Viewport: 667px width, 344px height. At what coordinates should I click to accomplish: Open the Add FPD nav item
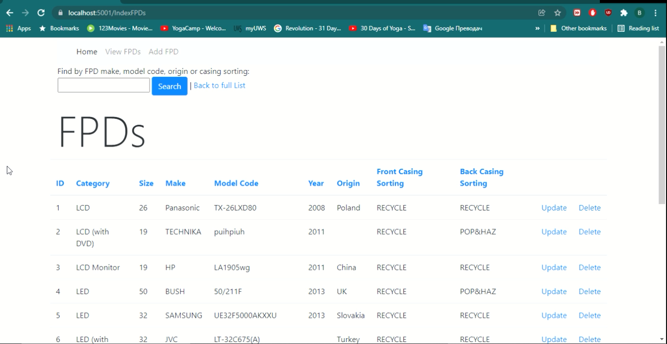click(163, 52)
